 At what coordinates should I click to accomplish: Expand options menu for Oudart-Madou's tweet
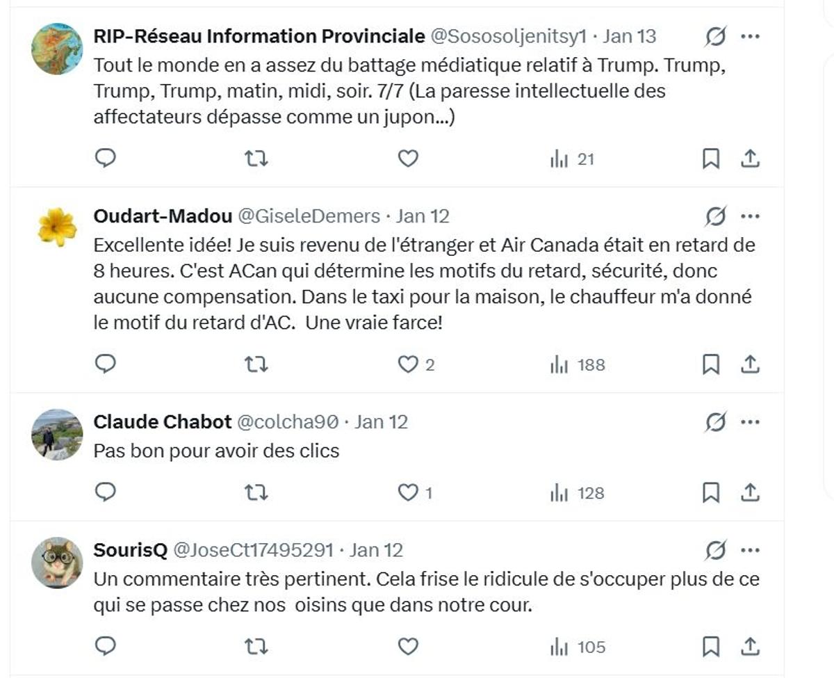[749, 216]
